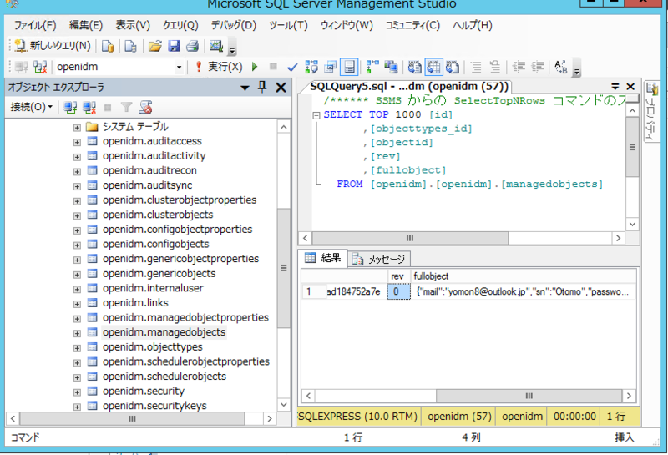Open Object Explorer window position dropdown arrow
The height and width of the screenshot is (455, 668).
point(245,88)
